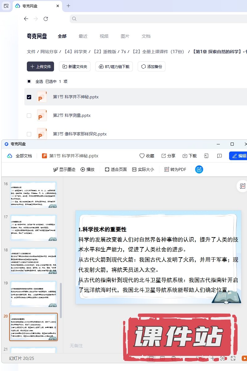Viewport: 247px width, 371px height.
Task: Click the 分享 share icon
Action: pyautogui.click(x=164, y=156)
